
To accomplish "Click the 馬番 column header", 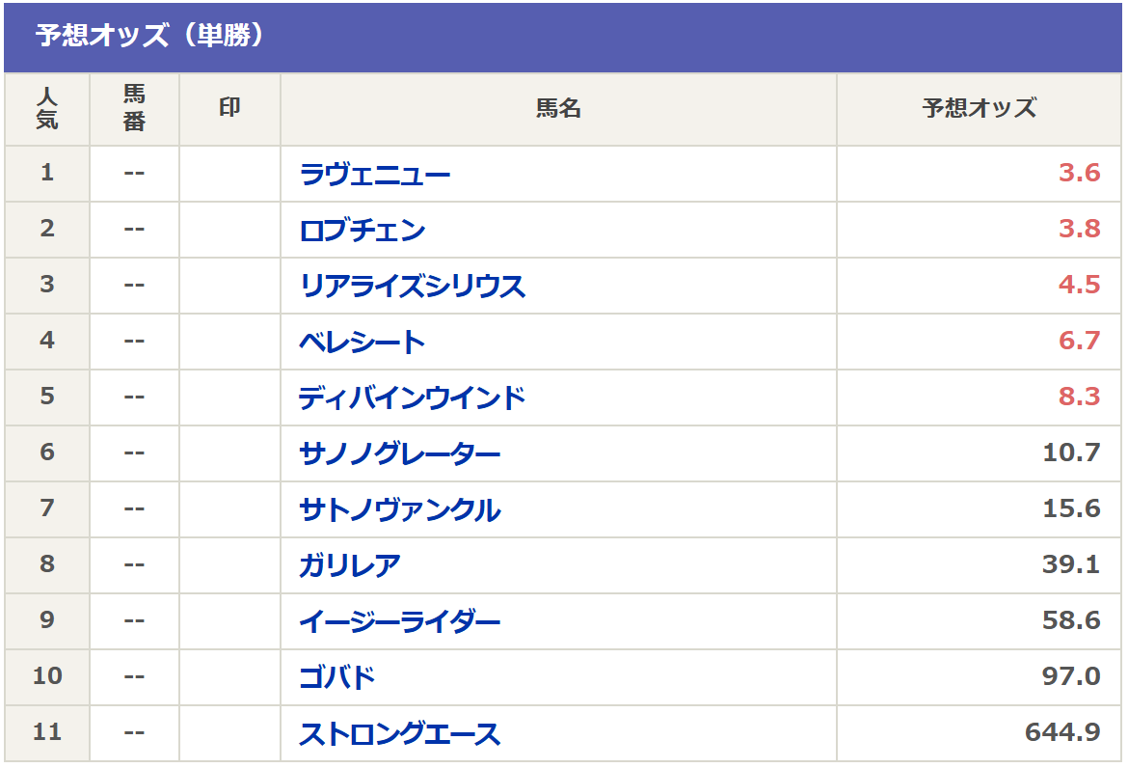I will pyautogui.click(x=134, y=109).
